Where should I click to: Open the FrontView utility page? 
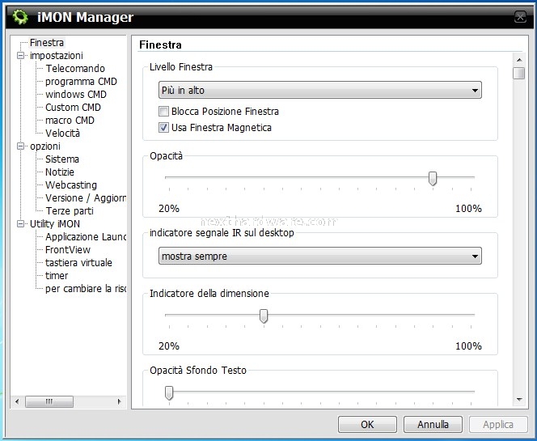pyautogui.click(x=68, y=250)
